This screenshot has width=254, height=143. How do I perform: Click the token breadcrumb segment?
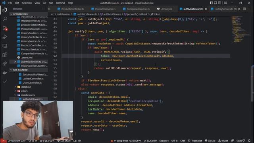(155, 14)
